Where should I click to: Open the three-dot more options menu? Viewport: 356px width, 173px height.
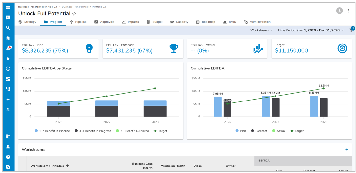348,11
